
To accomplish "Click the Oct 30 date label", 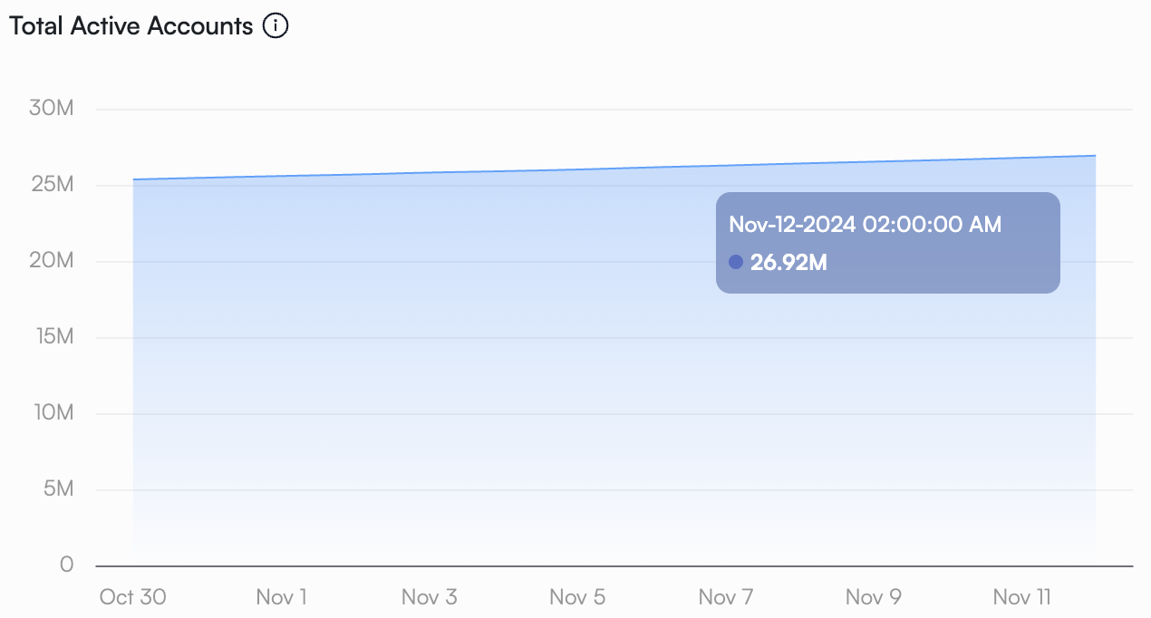I will pyautogui.click(x=133, y=597).
